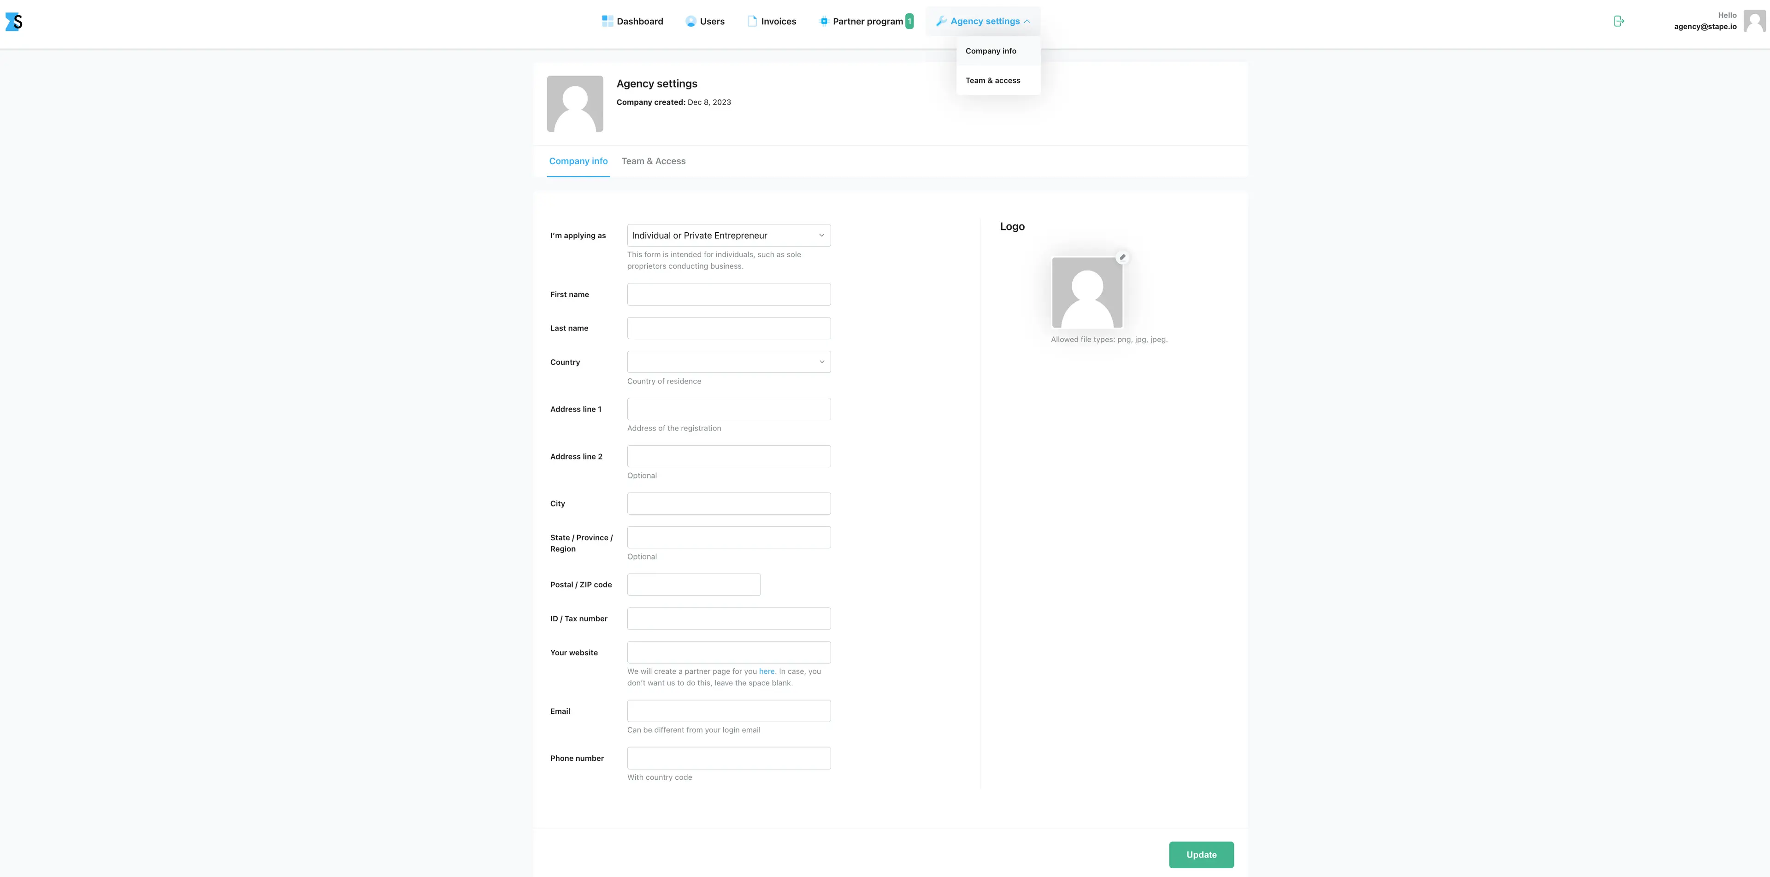Click the agency profile picture placeholder

575,104
